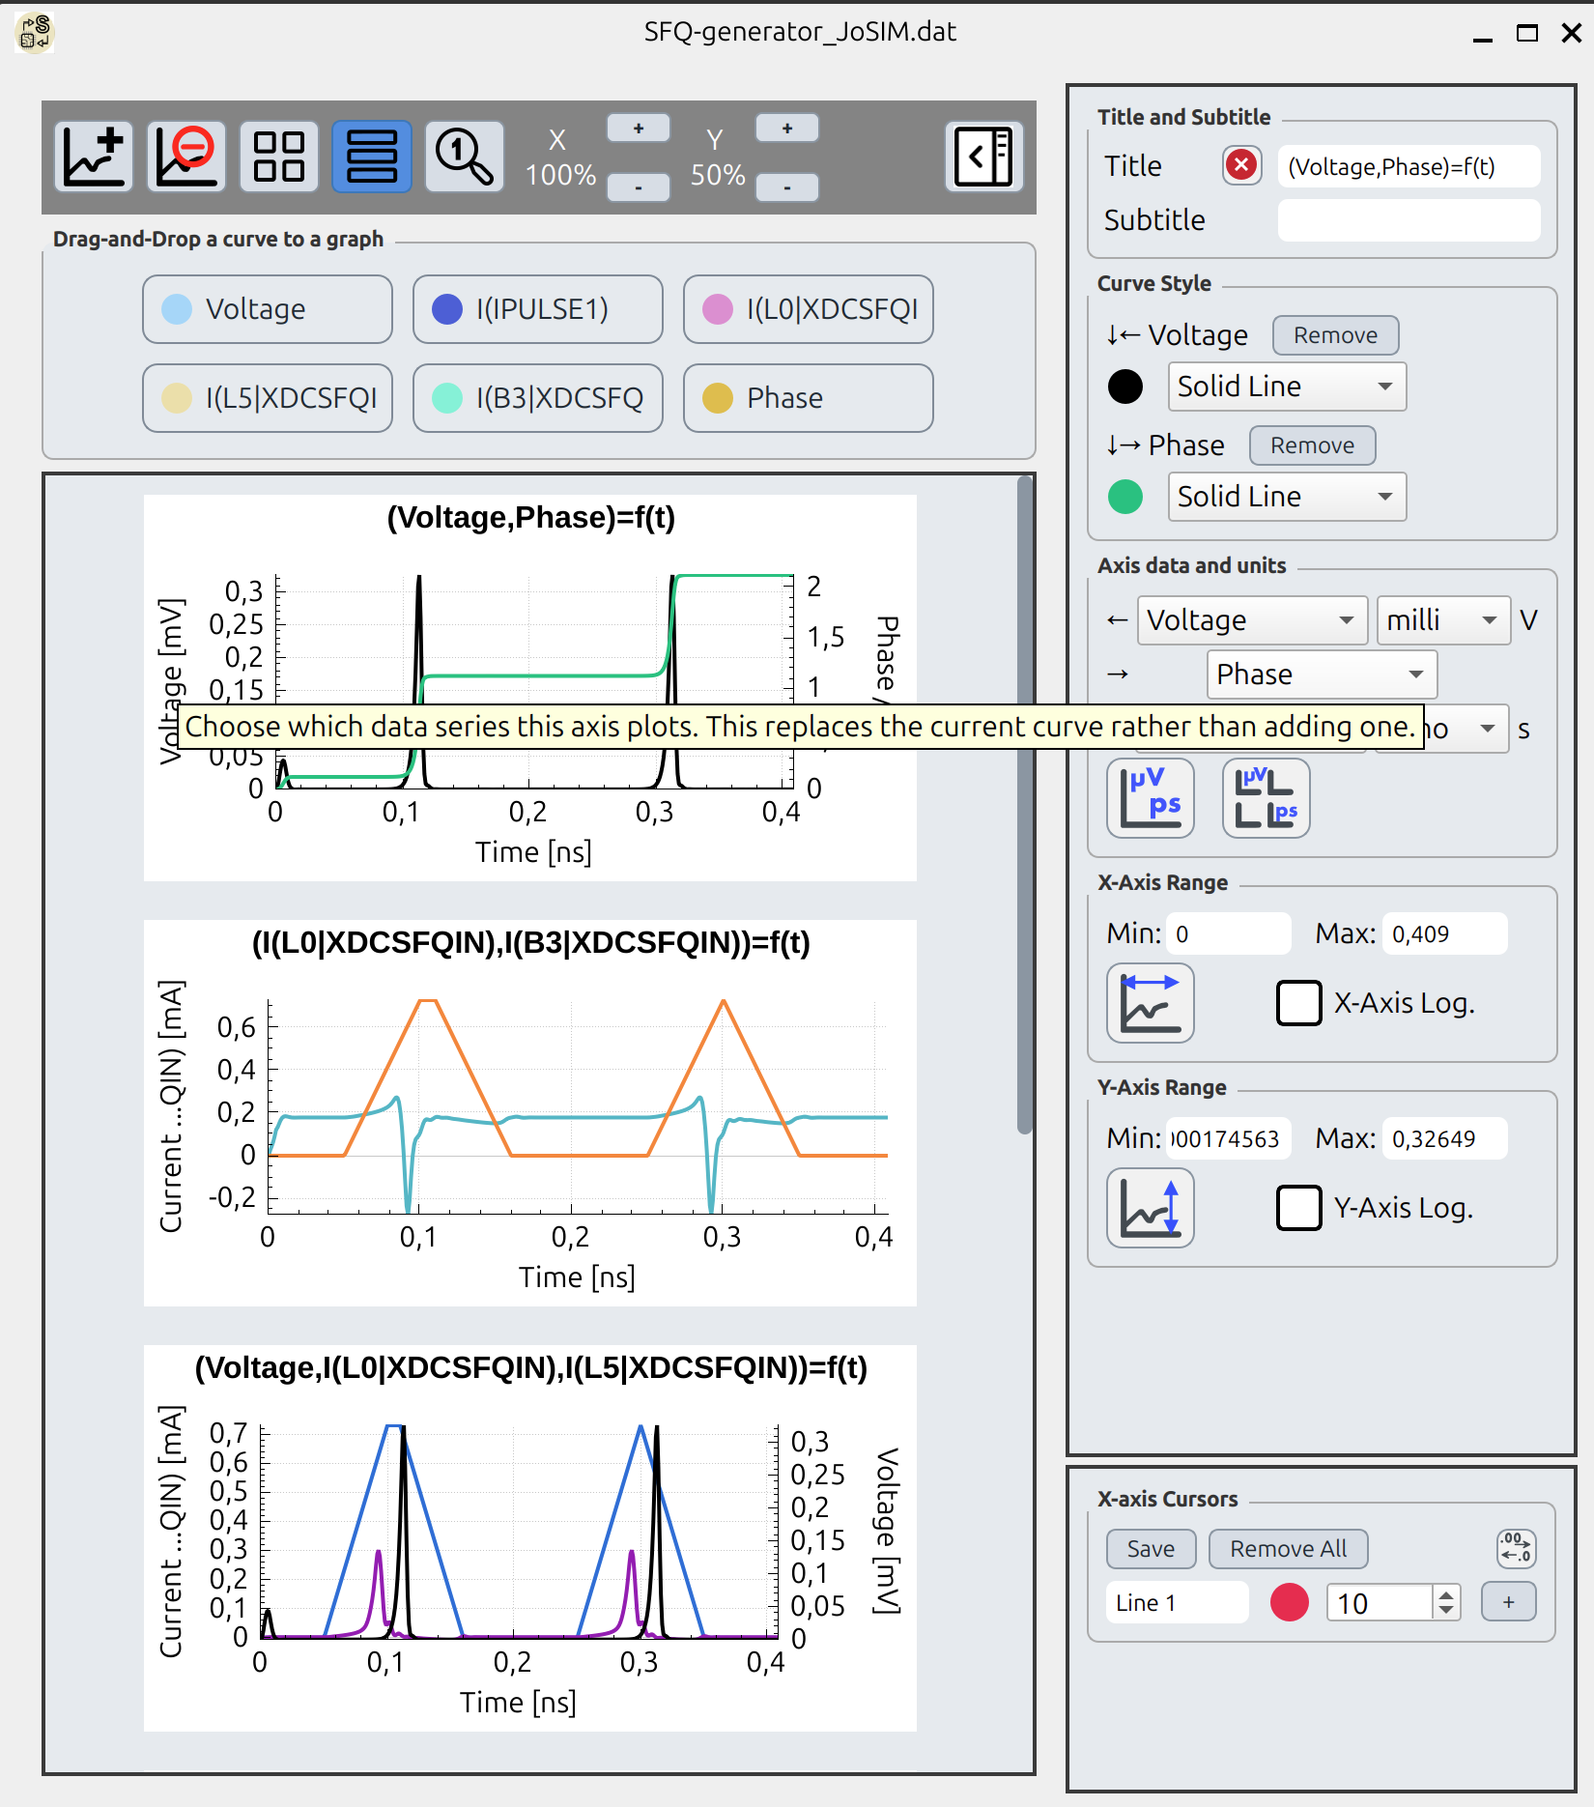This screenshot has width=1594, height=1807.
Task: Open green color swatch for Phase
Action: tap(1125, 497)
